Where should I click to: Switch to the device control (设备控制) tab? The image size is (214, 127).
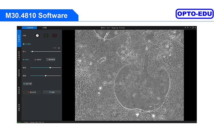[x=29, y=28]
